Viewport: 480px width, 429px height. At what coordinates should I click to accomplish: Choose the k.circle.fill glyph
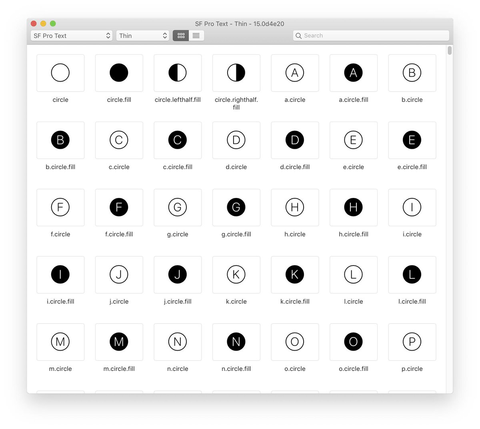295,275
